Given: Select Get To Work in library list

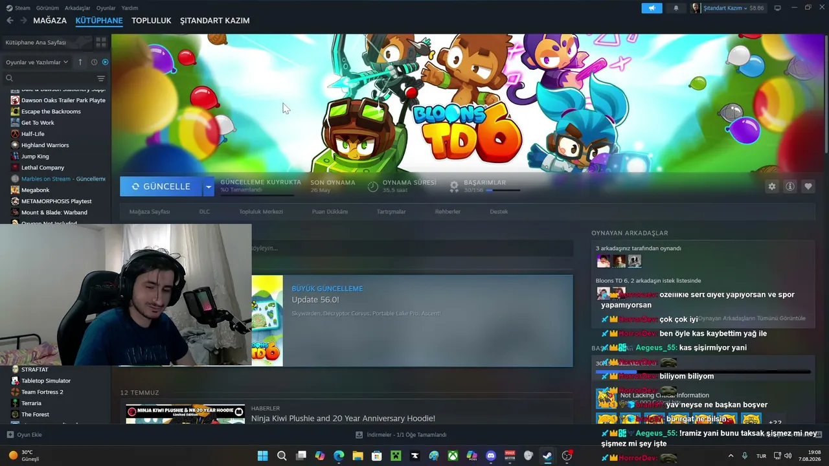Looking at the screenshot, I should (x=38, y=123).
